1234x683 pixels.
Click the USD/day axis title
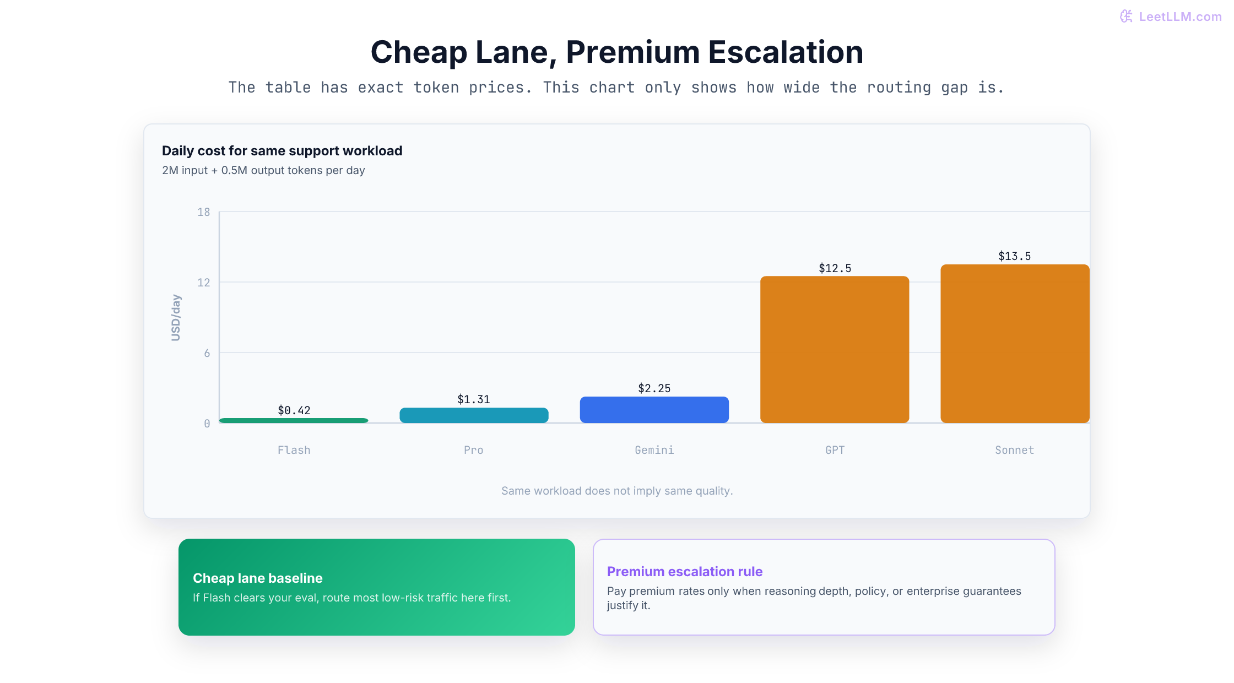tap(176, 318)
